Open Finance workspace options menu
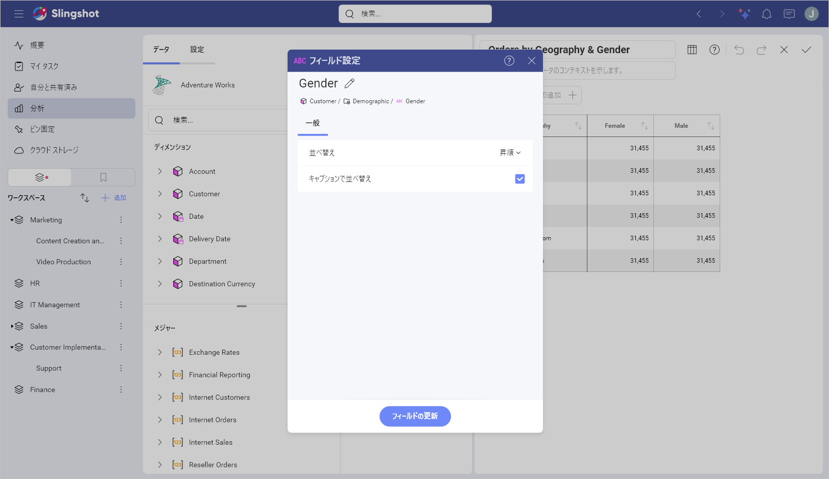 [121, 390]
